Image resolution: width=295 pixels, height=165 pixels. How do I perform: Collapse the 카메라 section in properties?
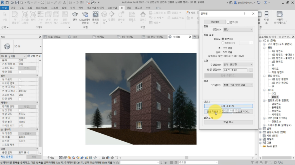[37, 103]
